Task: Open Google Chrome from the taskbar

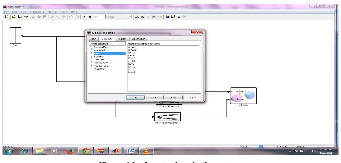Action: tap(85, 151)
